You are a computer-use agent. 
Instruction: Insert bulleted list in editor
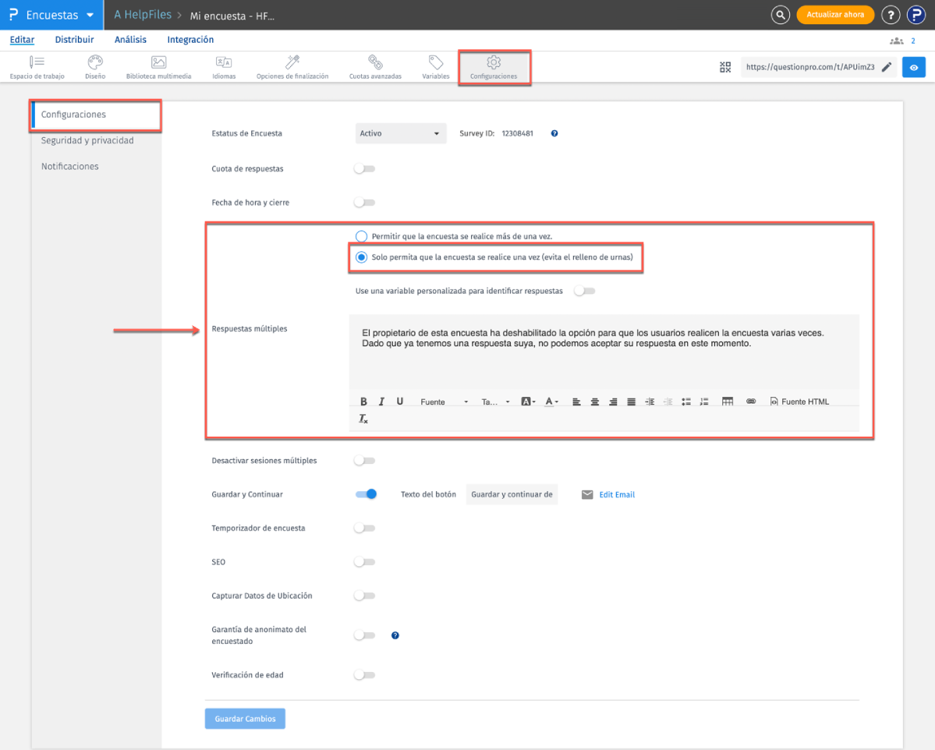[686, 402]
